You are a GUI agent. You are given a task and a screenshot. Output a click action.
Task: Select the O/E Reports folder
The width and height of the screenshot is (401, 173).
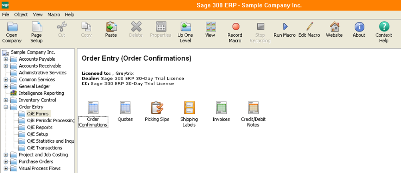(x=40, y=127)
